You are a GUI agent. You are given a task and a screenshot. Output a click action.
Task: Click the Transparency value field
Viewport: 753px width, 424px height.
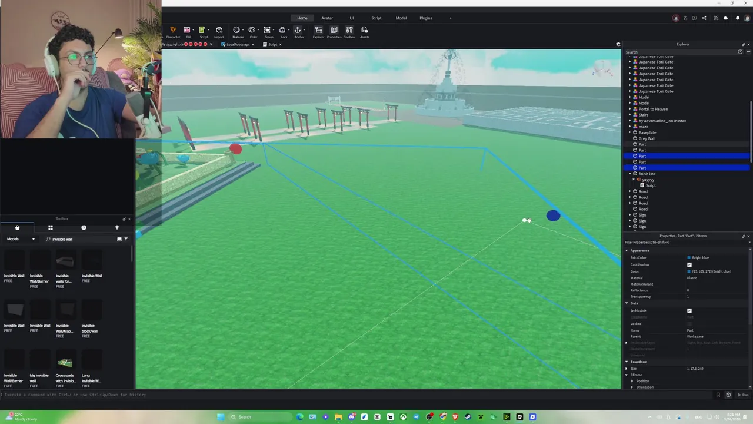pos(718,297)
